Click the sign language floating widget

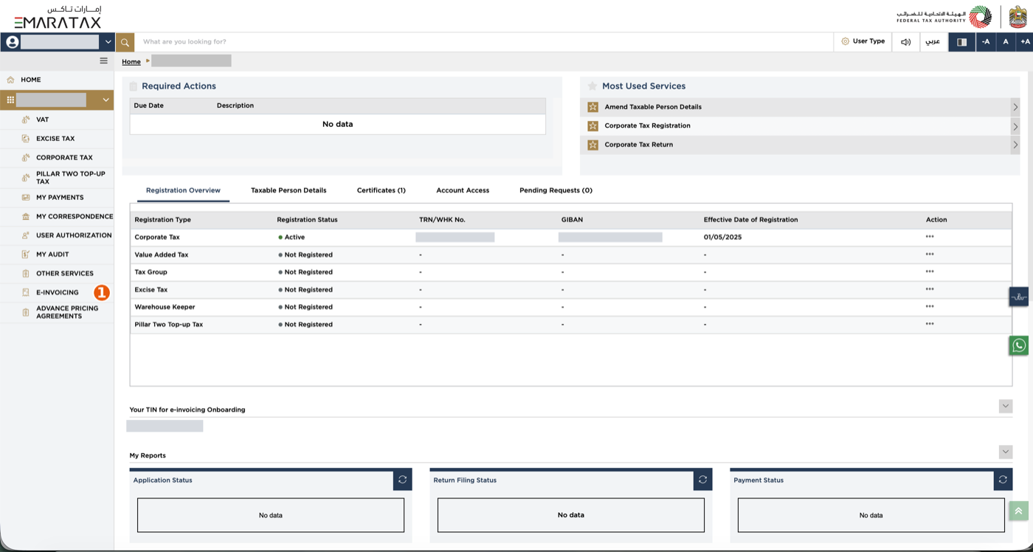1019,297
